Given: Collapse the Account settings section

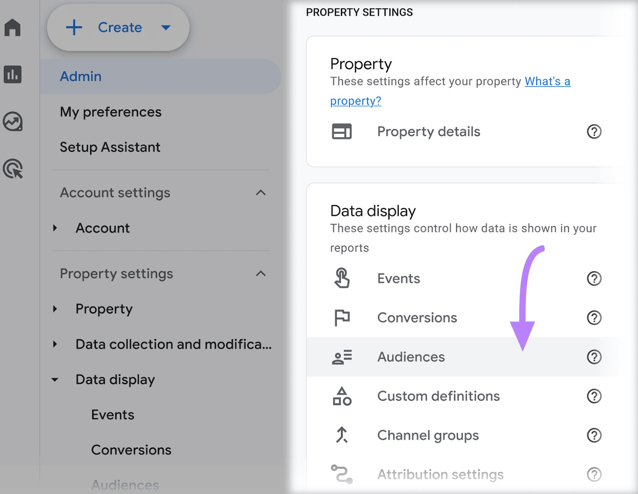Looking at the screenshot, I should click(x=261, y=193).
